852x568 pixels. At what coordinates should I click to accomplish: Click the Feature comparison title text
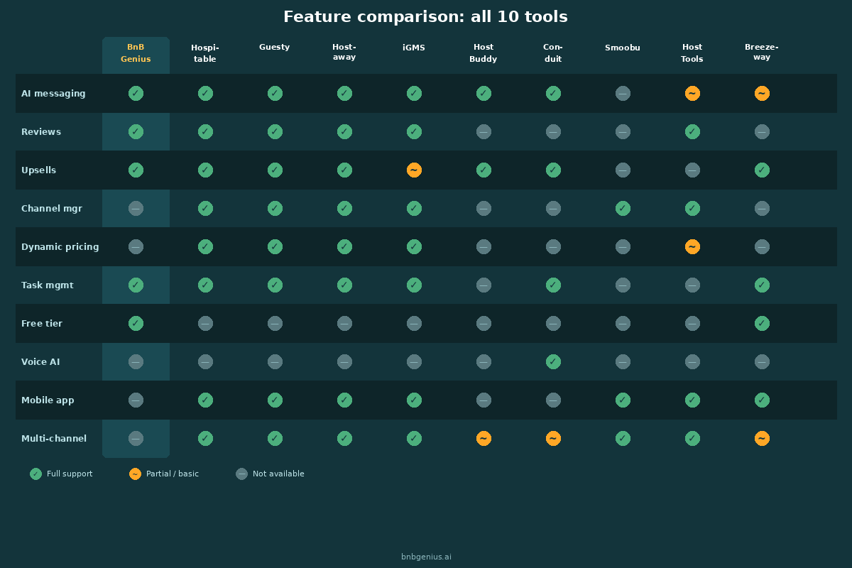(x=426, y=16)
